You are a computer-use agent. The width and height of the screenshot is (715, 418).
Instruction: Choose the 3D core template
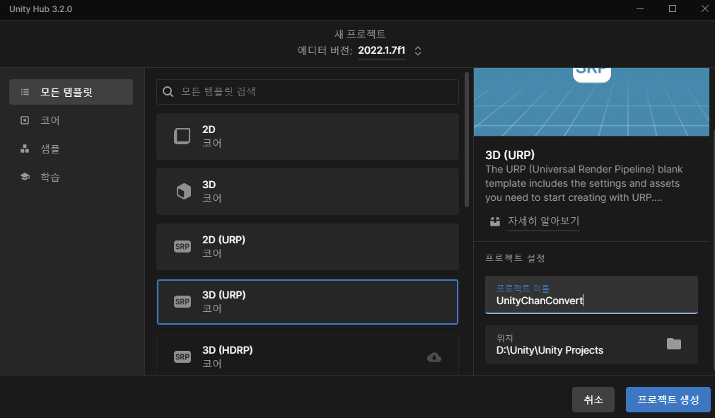[308, 192]
